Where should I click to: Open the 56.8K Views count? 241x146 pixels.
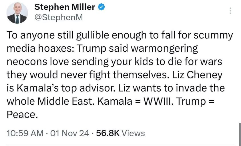click(120, 133)
